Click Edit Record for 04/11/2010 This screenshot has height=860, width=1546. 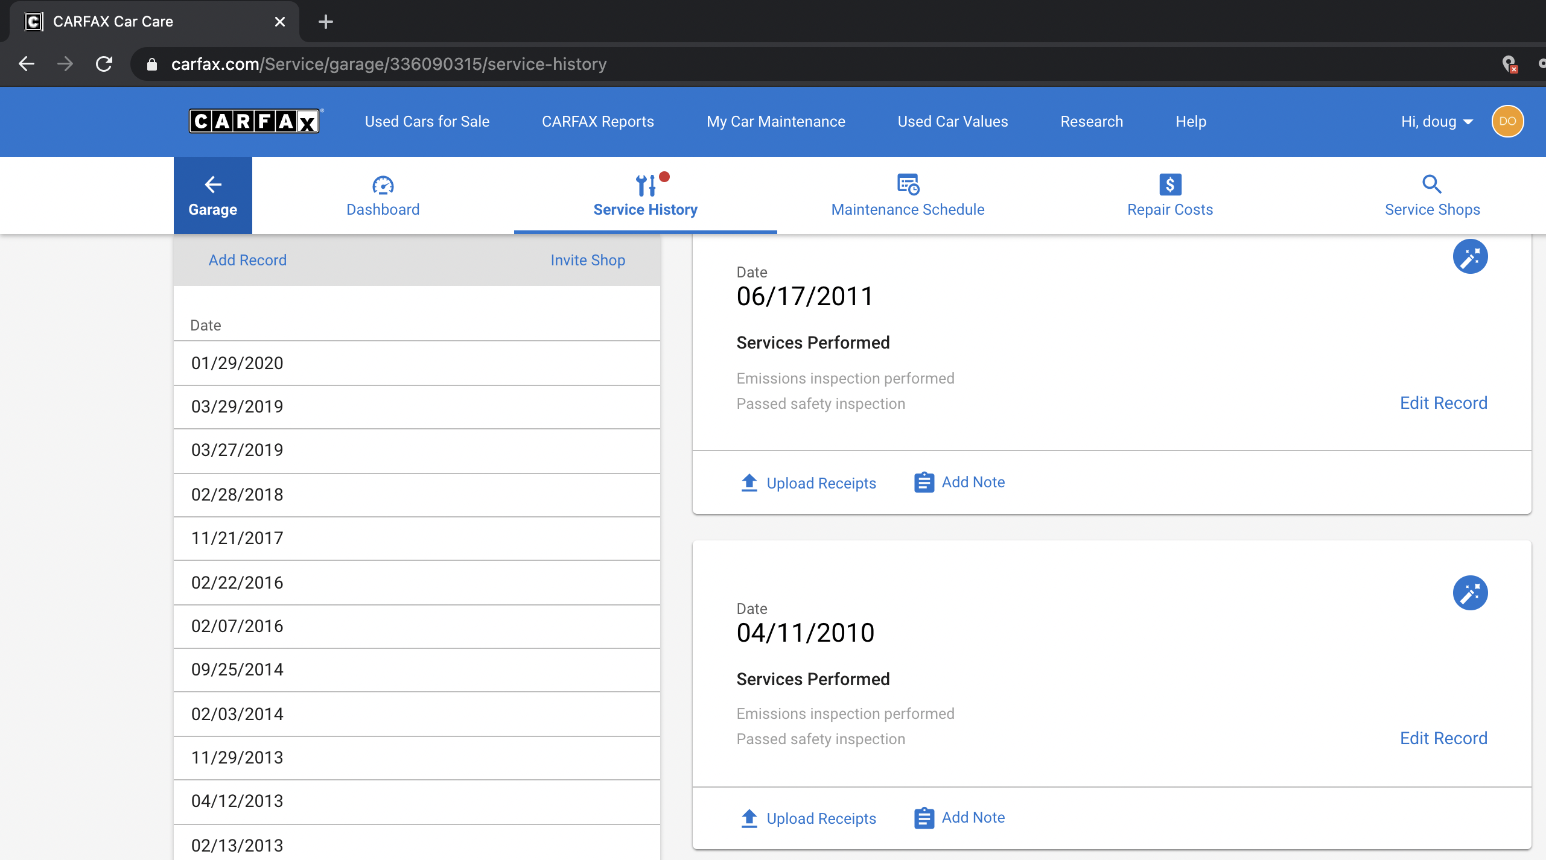1443,738
